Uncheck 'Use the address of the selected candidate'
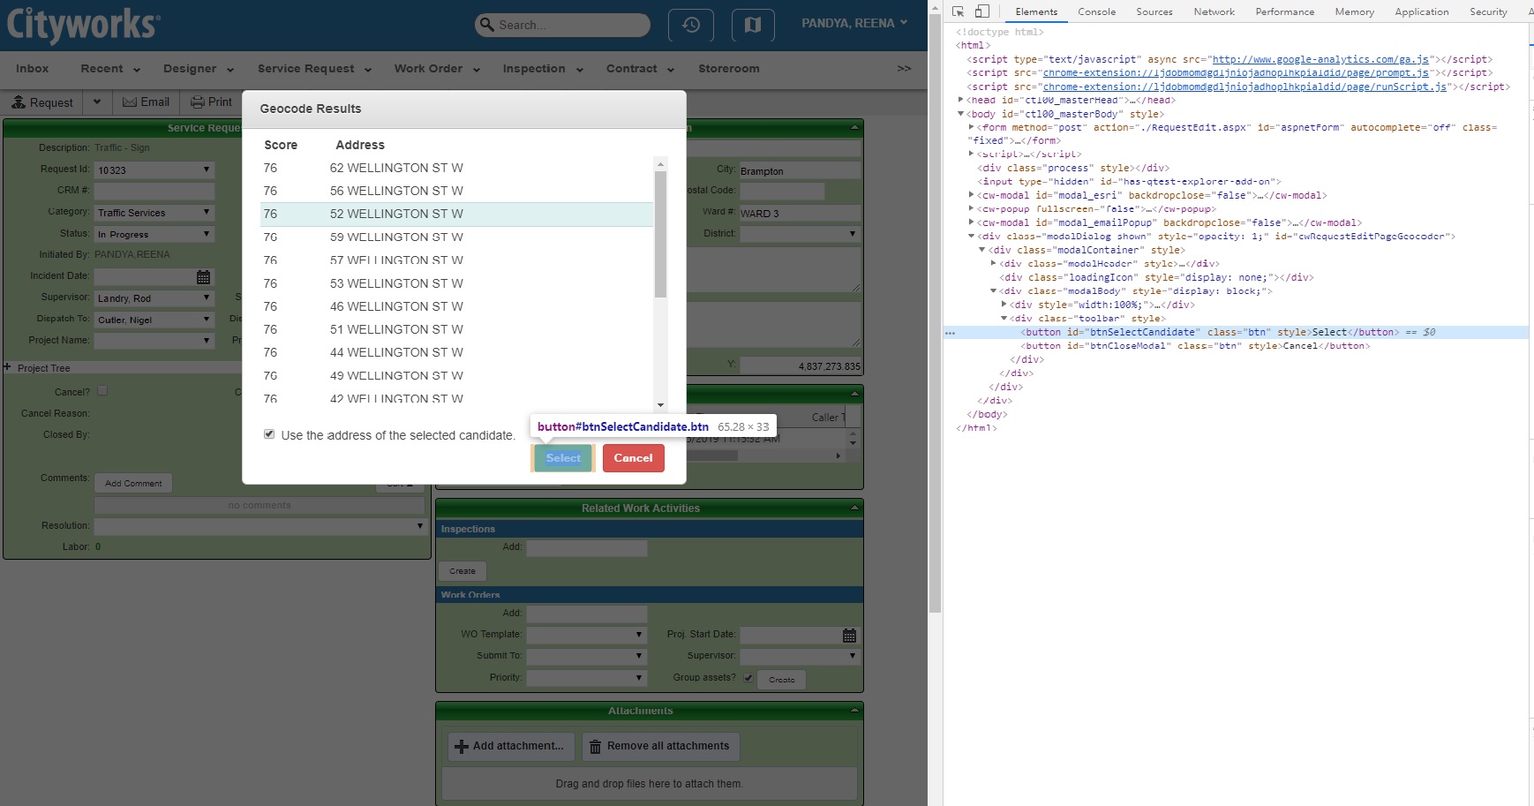Image resolution: width=1534 pixels, height=806 pixels. click(268, 433)
